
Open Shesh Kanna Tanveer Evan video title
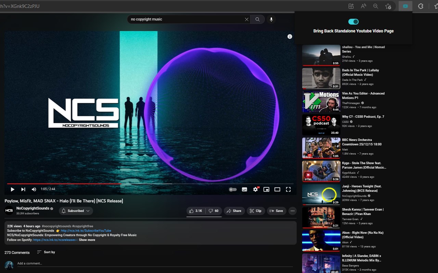coord(363,212)
